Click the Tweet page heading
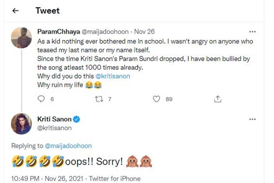 [48, 11]
